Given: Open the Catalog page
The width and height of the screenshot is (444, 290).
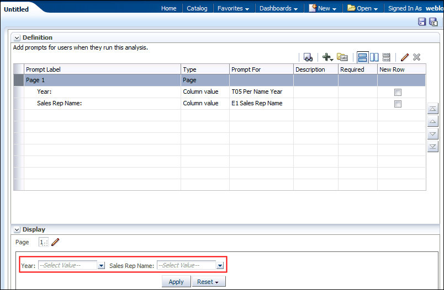Looking at the screenshot, I should (x=197, y=8).
